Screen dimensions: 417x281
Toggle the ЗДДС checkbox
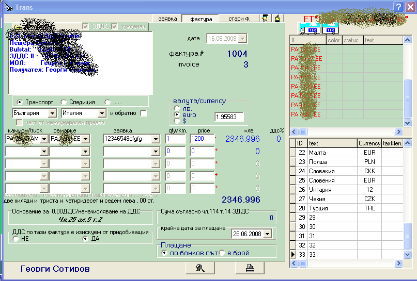[x=85, y=26]
